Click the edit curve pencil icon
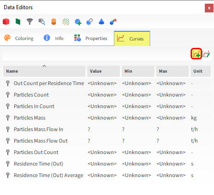Image resolution: width=214 pixels, height=195 pixels. point(206,54)
